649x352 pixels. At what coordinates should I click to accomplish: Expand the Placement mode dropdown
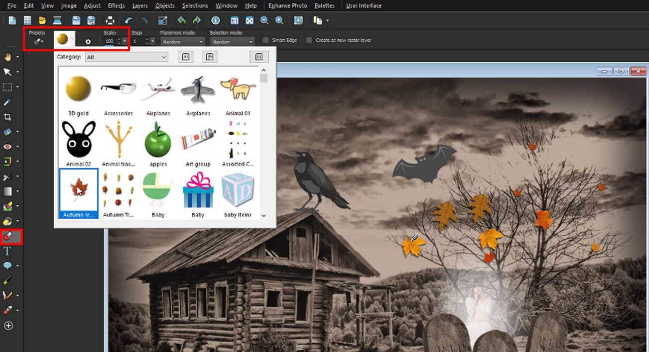182,42
